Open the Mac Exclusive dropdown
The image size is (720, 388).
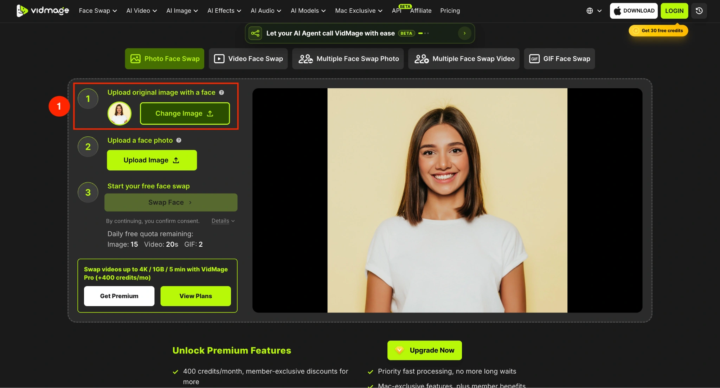pos(359,11)
